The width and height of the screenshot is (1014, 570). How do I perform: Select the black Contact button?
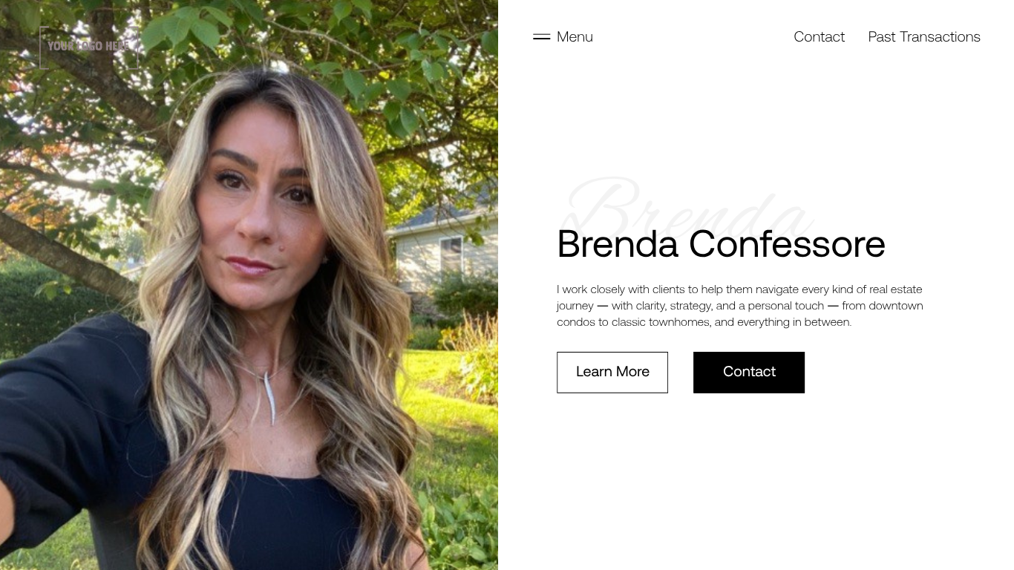point(749,372)
